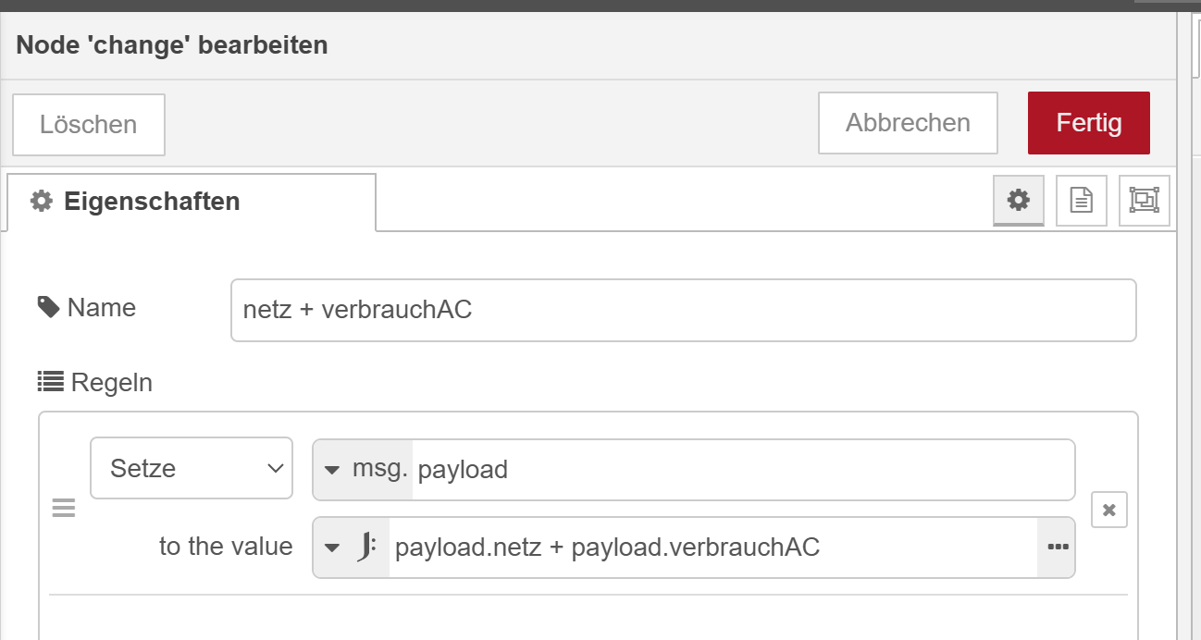Open the node appearance settings icon

1145,200
